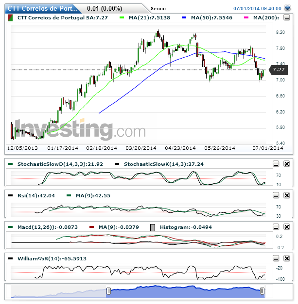Click the selected blue range in navigator
This screenshot has width=298, height=304.
[185, 292]
